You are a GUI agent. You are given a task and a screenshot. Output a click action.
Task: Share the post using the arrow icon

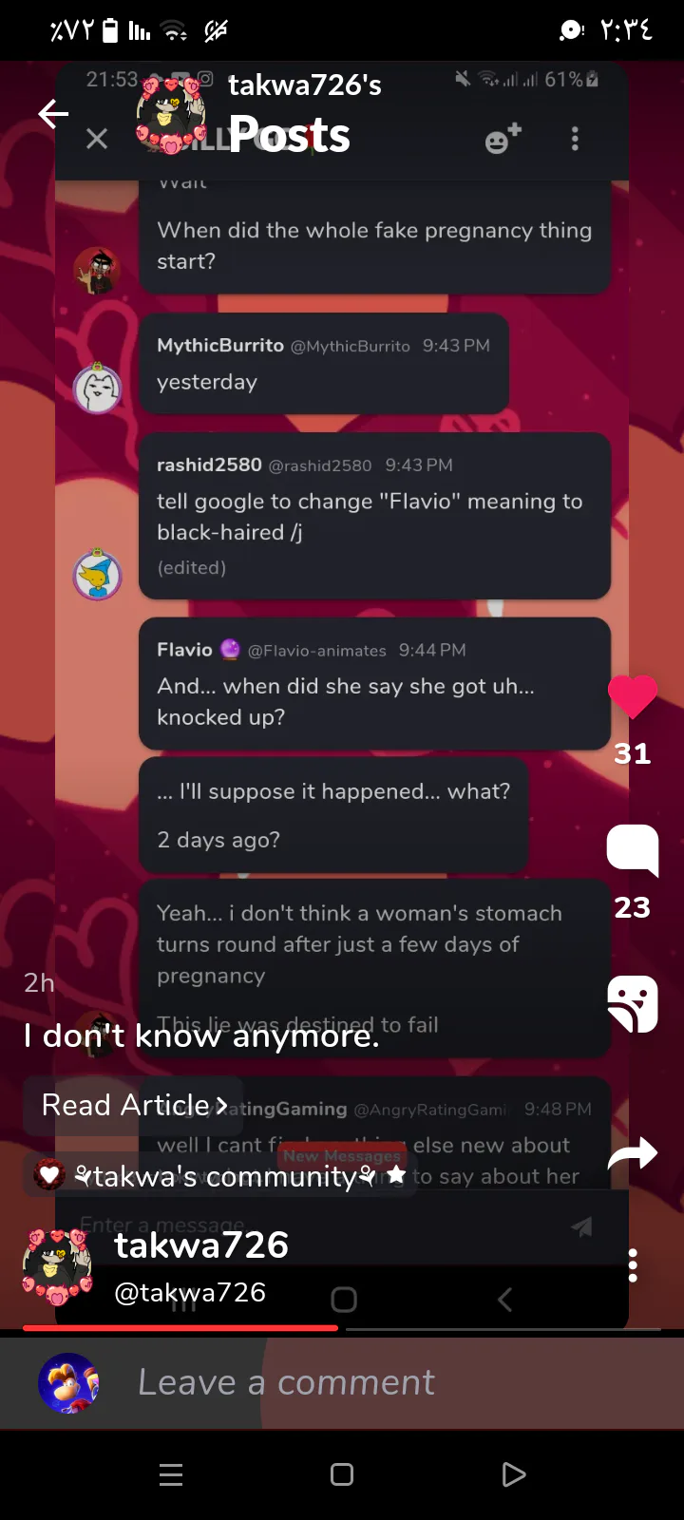tap(633, 1153)
